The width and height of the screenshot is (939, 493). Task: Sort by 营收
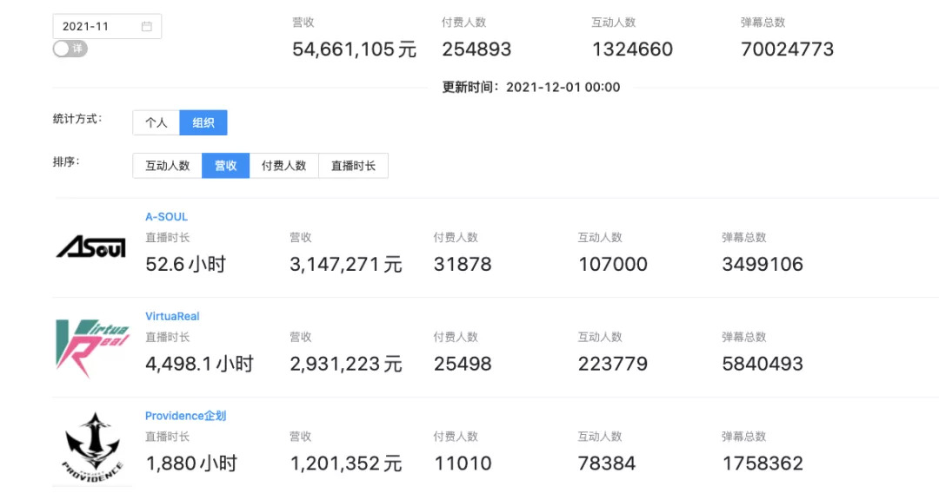[x=226, y=166]
